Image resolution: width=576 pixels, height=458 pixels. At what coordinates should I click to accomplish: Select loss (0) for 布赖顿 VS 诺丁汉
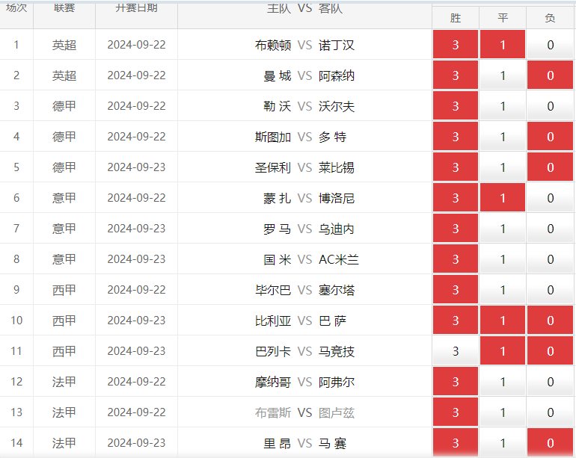point(550,45)
